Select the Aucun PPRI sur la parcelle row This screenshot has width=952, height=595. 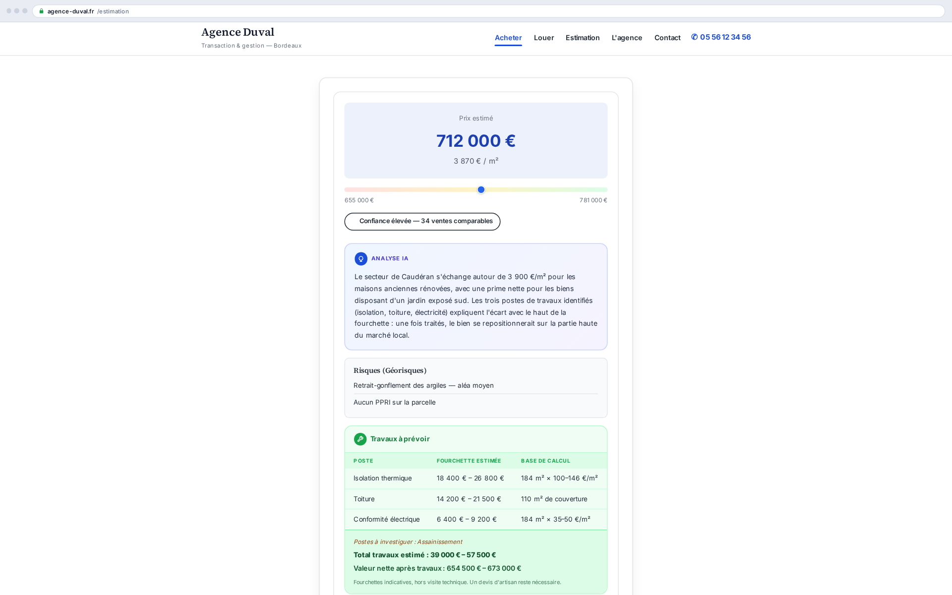[476, 403]
